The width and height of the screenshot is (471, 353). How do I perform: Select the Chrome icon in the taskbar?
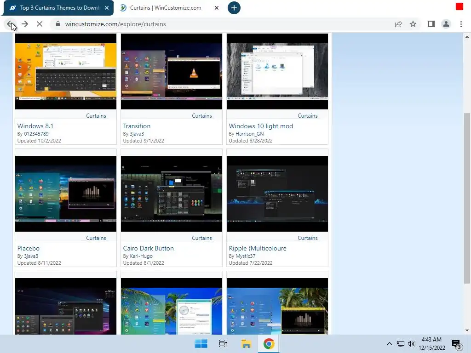[x=269, y=344]
